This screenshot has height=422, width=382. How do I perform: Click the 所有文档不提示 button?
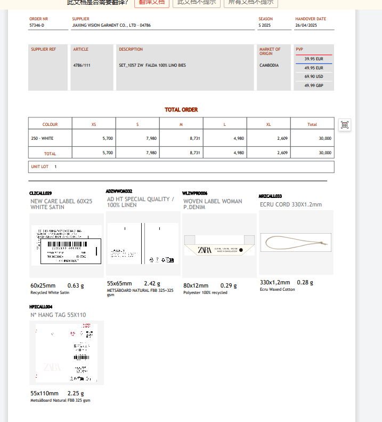point(251,2)
